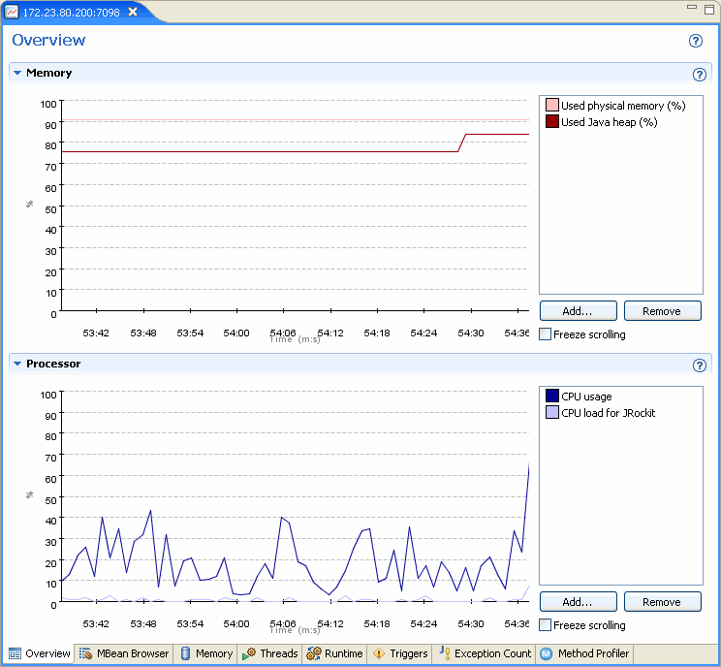The height and width of the screenshot is (667, 721).
Task: Close the 172.23.80.200:7098 editor tab
Action: (x=133, y=12)
